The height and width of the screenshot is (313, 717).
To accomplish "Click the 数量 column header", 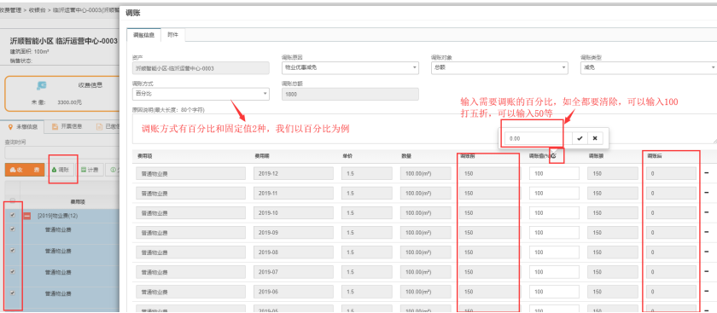I will coord(406,156).
